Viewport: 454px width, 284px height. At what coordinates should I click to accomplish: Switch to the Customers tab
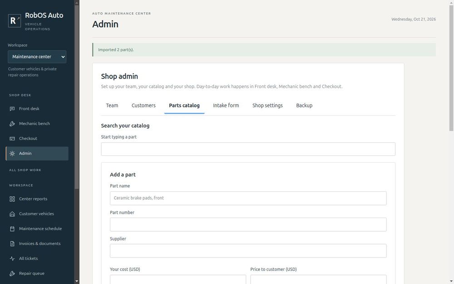tap(143, 105)
